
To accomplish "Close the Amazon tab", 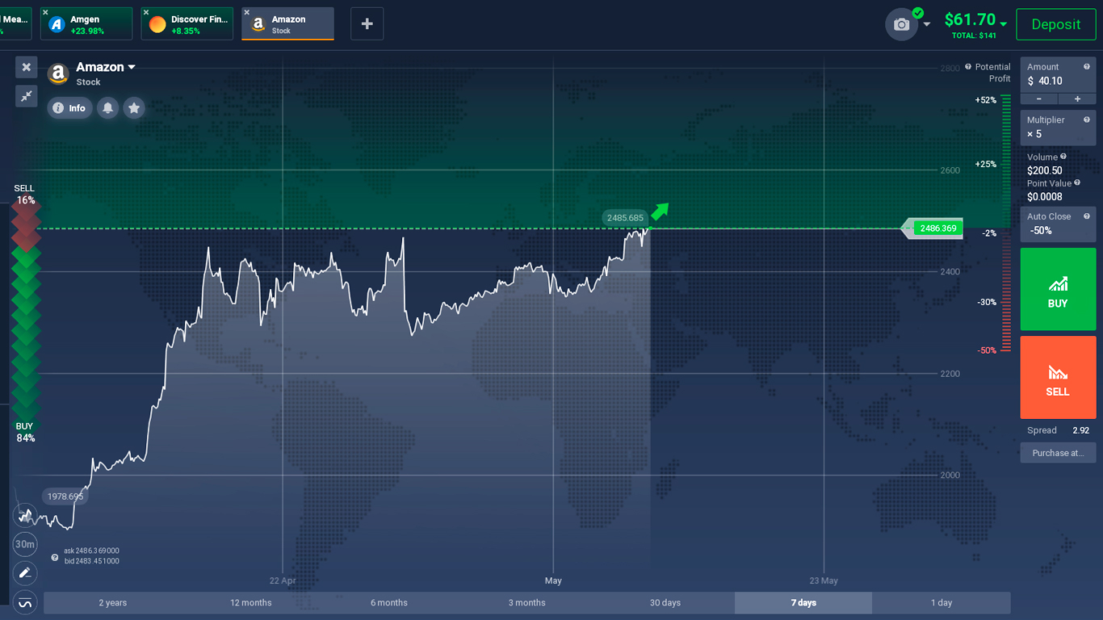I will coord(247,12).
